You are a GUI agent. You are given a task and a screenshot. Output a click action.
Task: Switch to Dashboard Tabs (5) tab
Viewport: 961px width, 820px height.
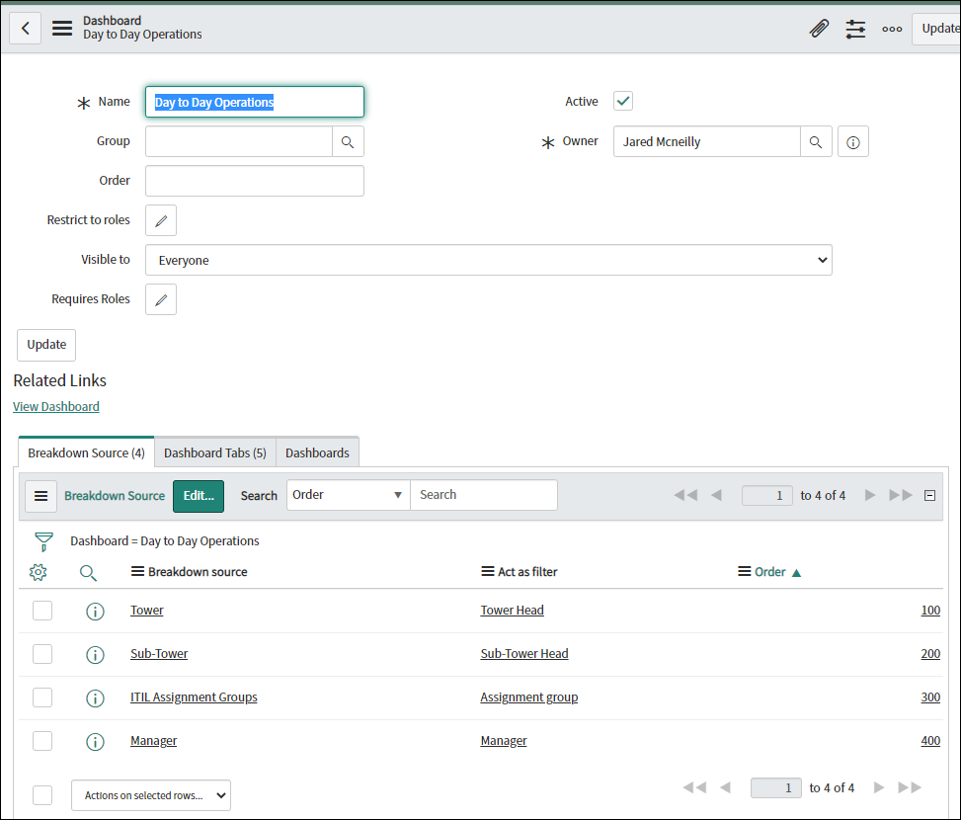(215, 452)
